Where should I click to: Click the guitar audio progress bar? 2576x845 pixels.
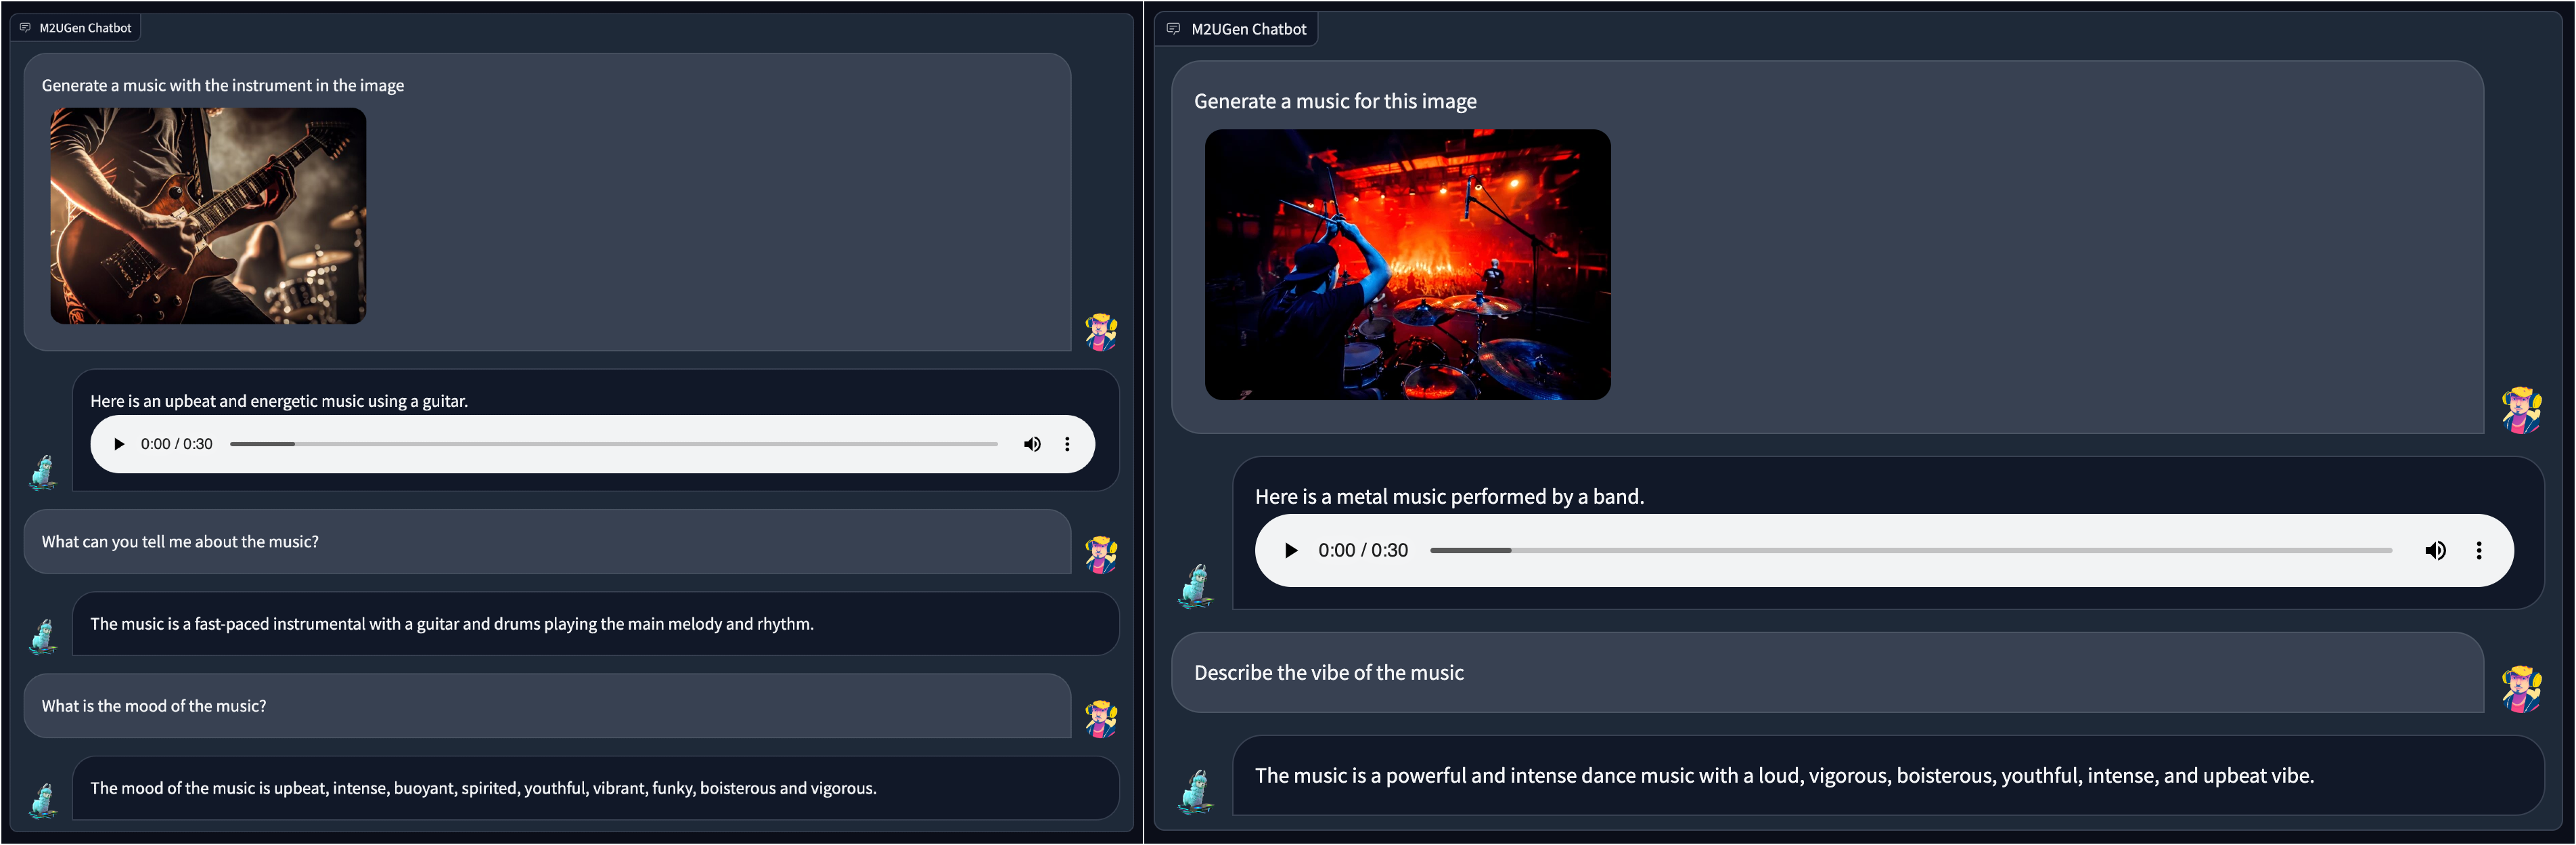click(x=613, y=445)
